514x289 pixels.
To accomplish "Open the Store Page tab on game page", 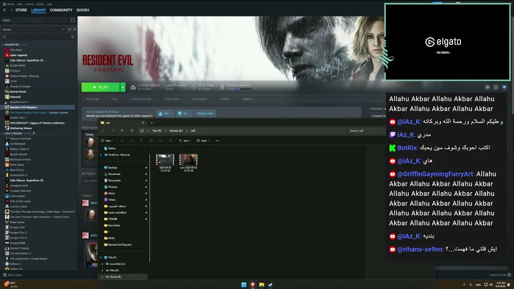I will (x=92, y=99).
